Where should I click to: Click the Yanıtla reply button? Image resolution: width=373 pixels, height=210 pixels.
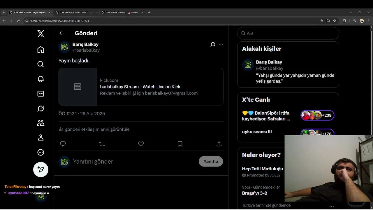point(211,161)
